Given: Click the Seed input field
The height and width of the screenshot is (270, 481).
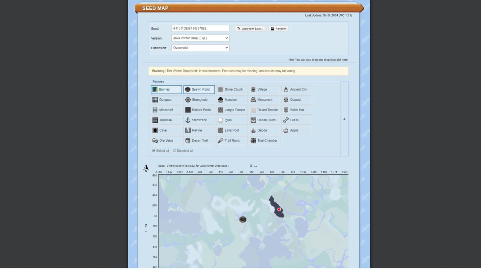Looking at the screenshot, I should [200, 29].
